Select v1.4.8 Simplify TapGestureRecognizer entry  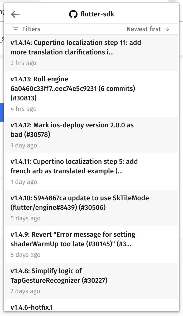point(91,281)
